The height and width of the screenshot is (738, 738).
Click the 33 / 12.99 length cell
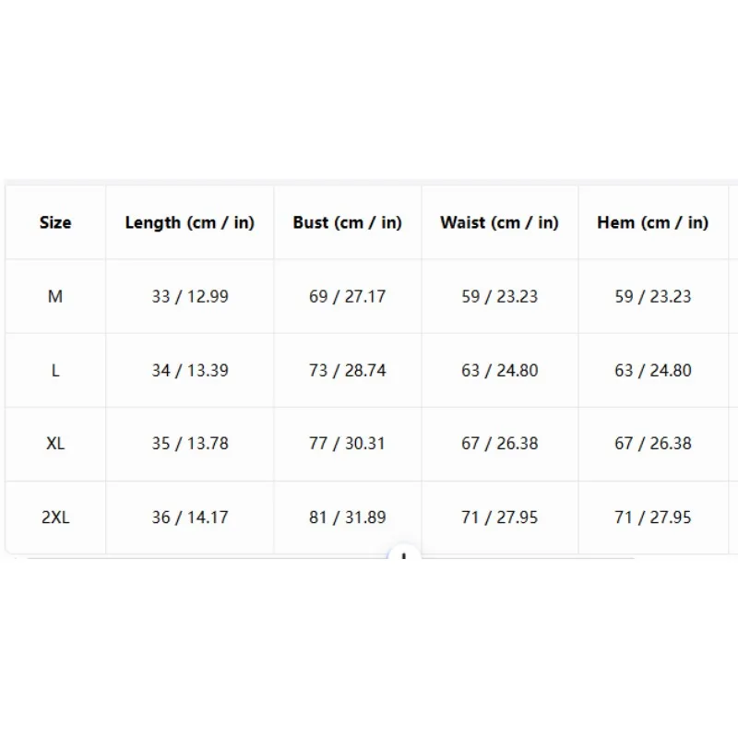click(x=190, y=296)
